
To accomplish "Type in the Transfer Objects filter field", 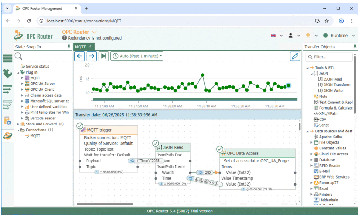I will pos(329,57).
